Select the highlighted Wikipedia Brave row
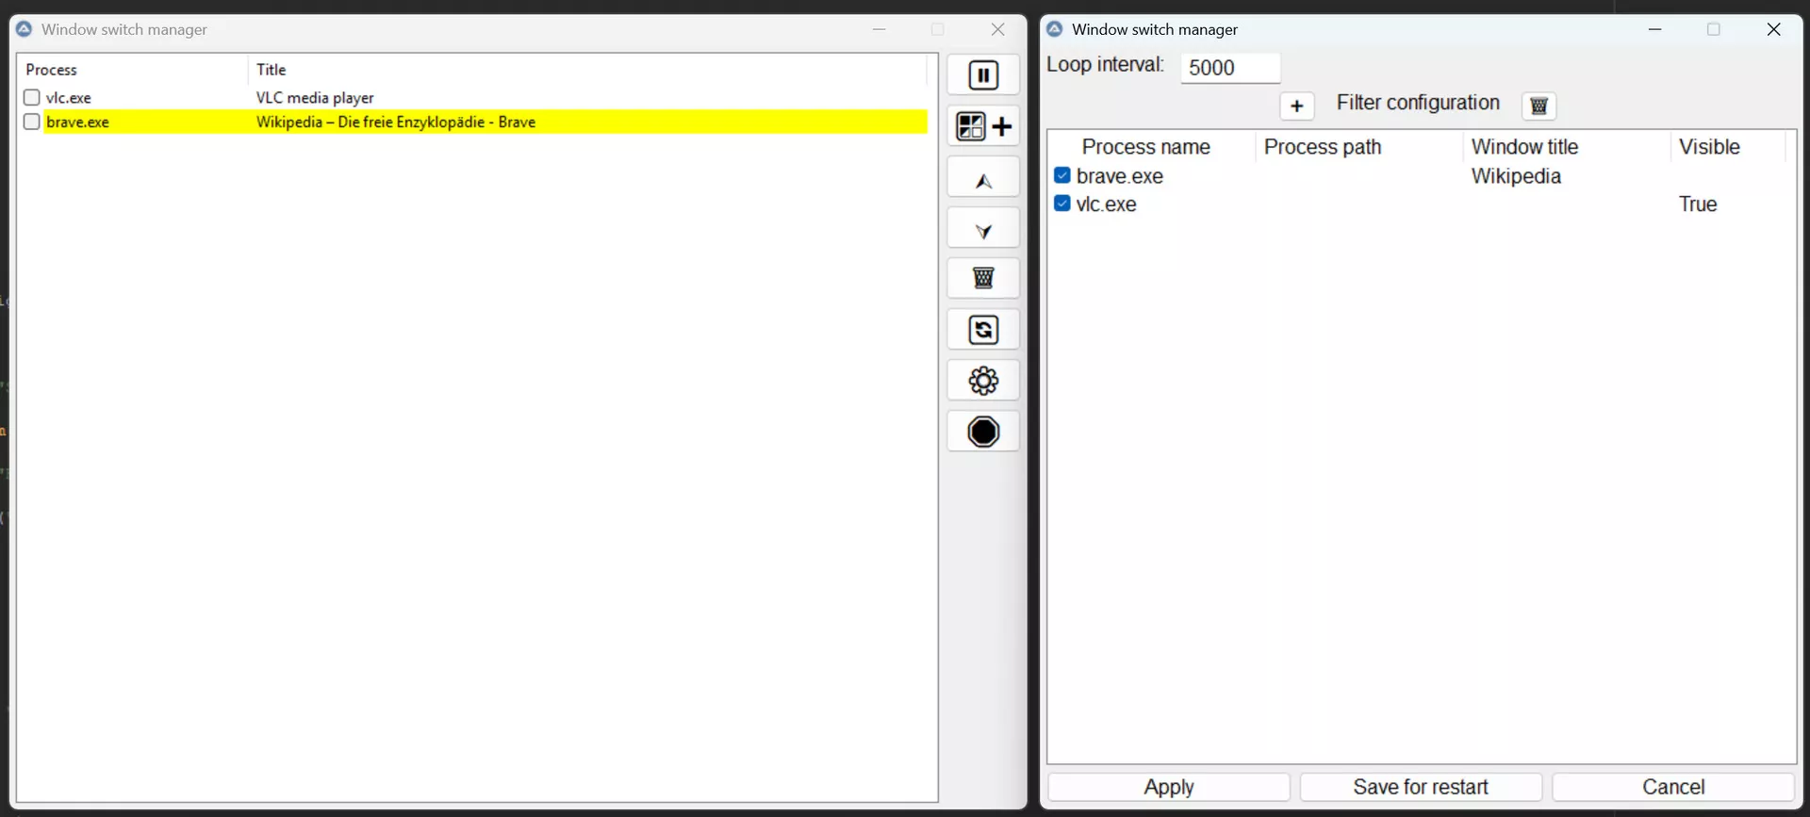This screenshot has width=1810, height=817. [396, 123]
